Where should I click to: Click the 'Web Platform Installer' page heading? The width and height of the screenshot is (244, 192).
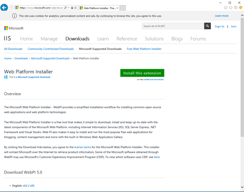pyautogui.click(x=28, y=72)
